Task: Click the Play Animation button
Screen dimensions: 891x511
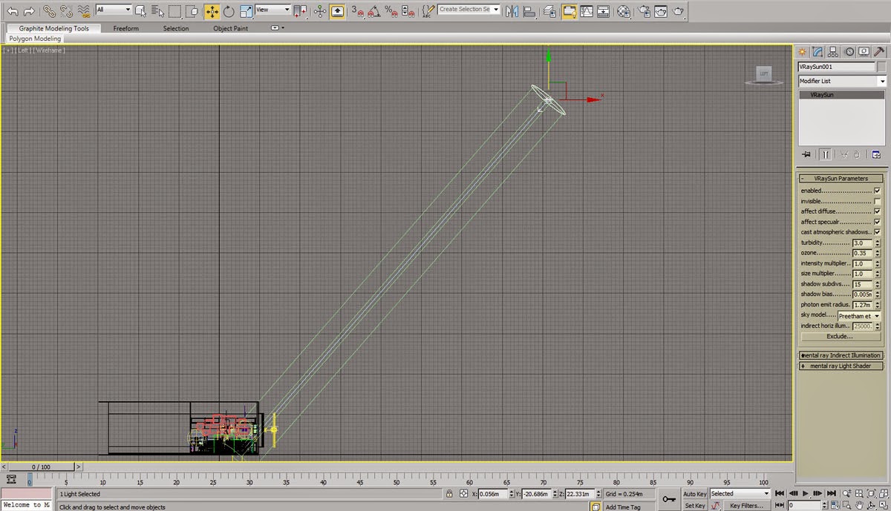Action: (806, 493)
